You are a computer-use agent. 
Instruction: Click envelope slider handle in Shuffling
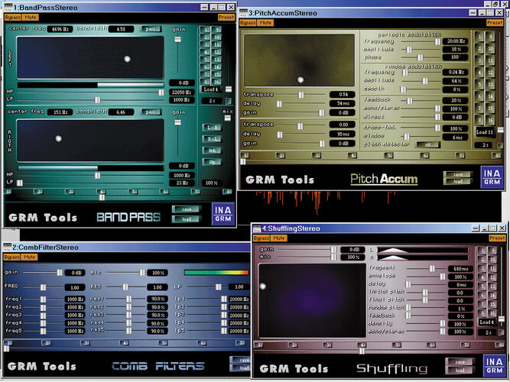pos(443,277)
